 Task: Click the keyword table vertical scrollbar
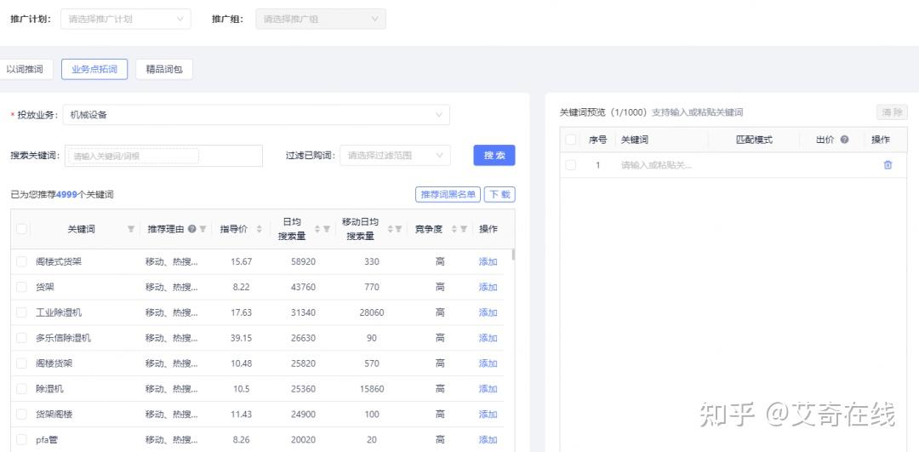click(513, 255)
